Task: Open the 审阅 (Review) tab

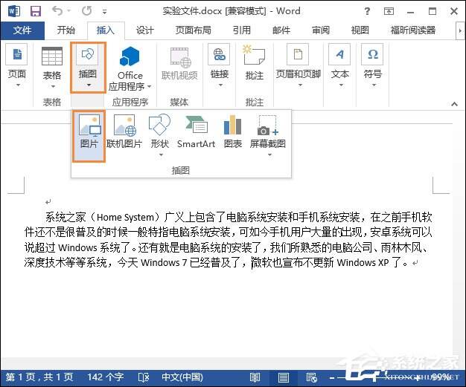Action: [321, 30]
